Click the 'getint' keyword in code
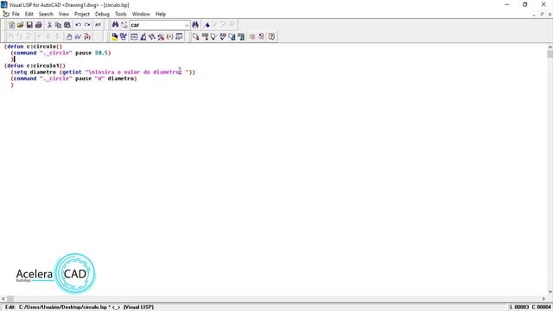The image size is (553, 311). click(72, 72)
